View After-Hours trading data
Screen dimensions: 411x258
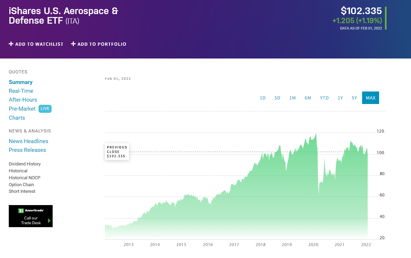click(x=23, y=100)
